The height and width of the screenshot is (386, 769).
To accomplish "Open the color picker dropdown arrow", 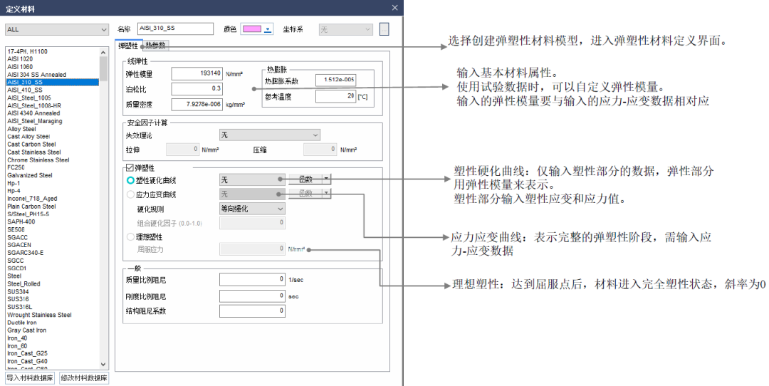I will [268, 29].
